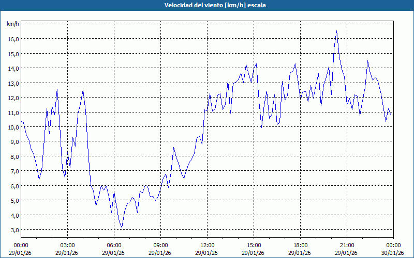The image size is (414, 258).
Task: Click the 21:00 time axis label
Action: 347,245
